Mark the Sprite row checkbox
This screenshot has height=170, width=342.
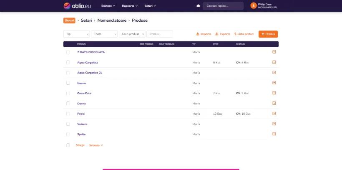(x=68, y=134)
